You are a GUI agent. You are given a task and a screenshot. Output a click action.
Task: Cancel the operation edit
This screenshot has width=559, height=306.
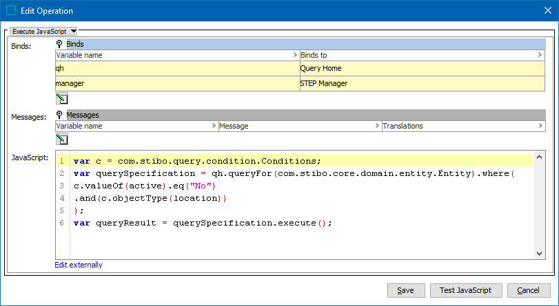tap(529, 290)
